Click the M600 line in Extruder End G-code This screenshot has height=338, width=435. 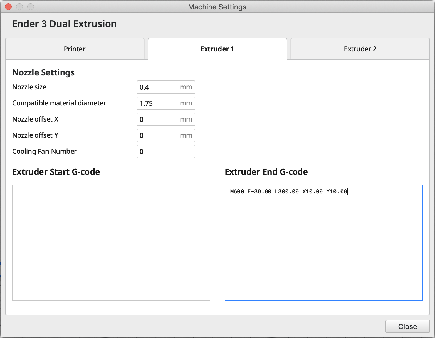pyautogui.click(x=289, y=191)
